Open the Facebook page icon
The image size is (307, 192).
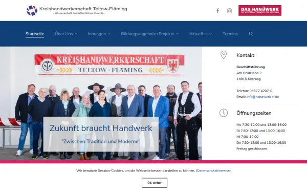click(217, 11)
